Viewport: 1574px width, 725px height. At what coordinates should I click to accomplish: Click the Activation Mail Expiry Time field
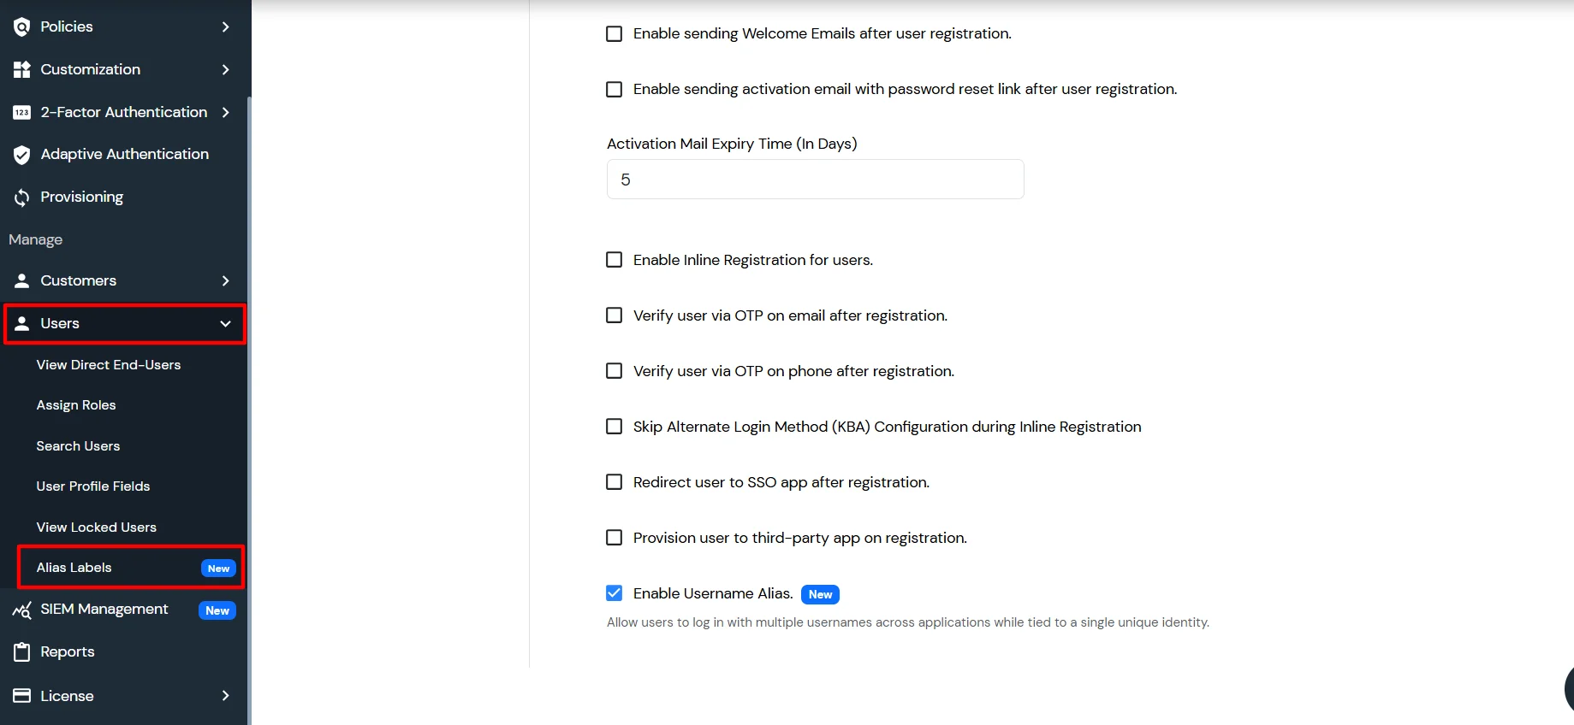(x=814, y=179)
